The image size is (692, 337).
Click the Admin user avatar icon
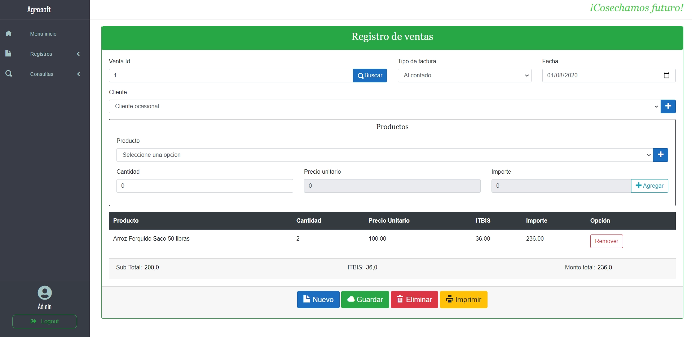tap(45, 293)
